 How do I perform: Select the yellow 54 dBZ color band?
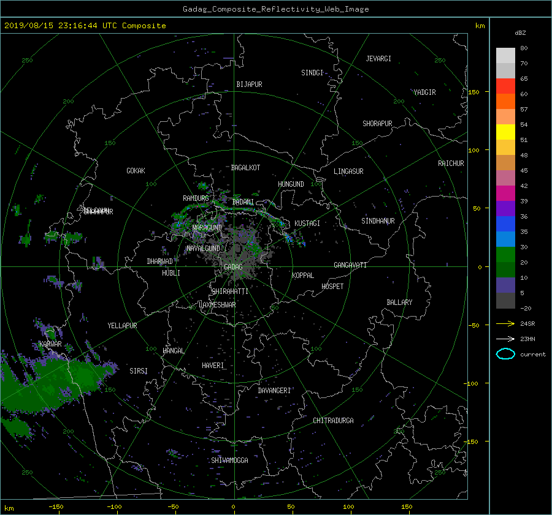505,132
